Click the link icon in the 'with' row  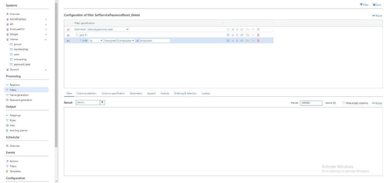pyautogui.click(x=242, y=41)
